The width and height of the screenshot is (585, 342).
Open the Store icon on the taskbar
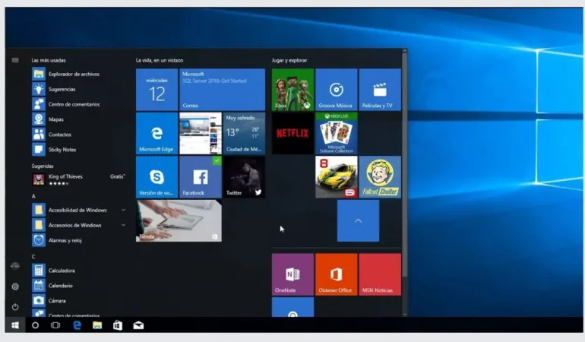tap(118, 325)
